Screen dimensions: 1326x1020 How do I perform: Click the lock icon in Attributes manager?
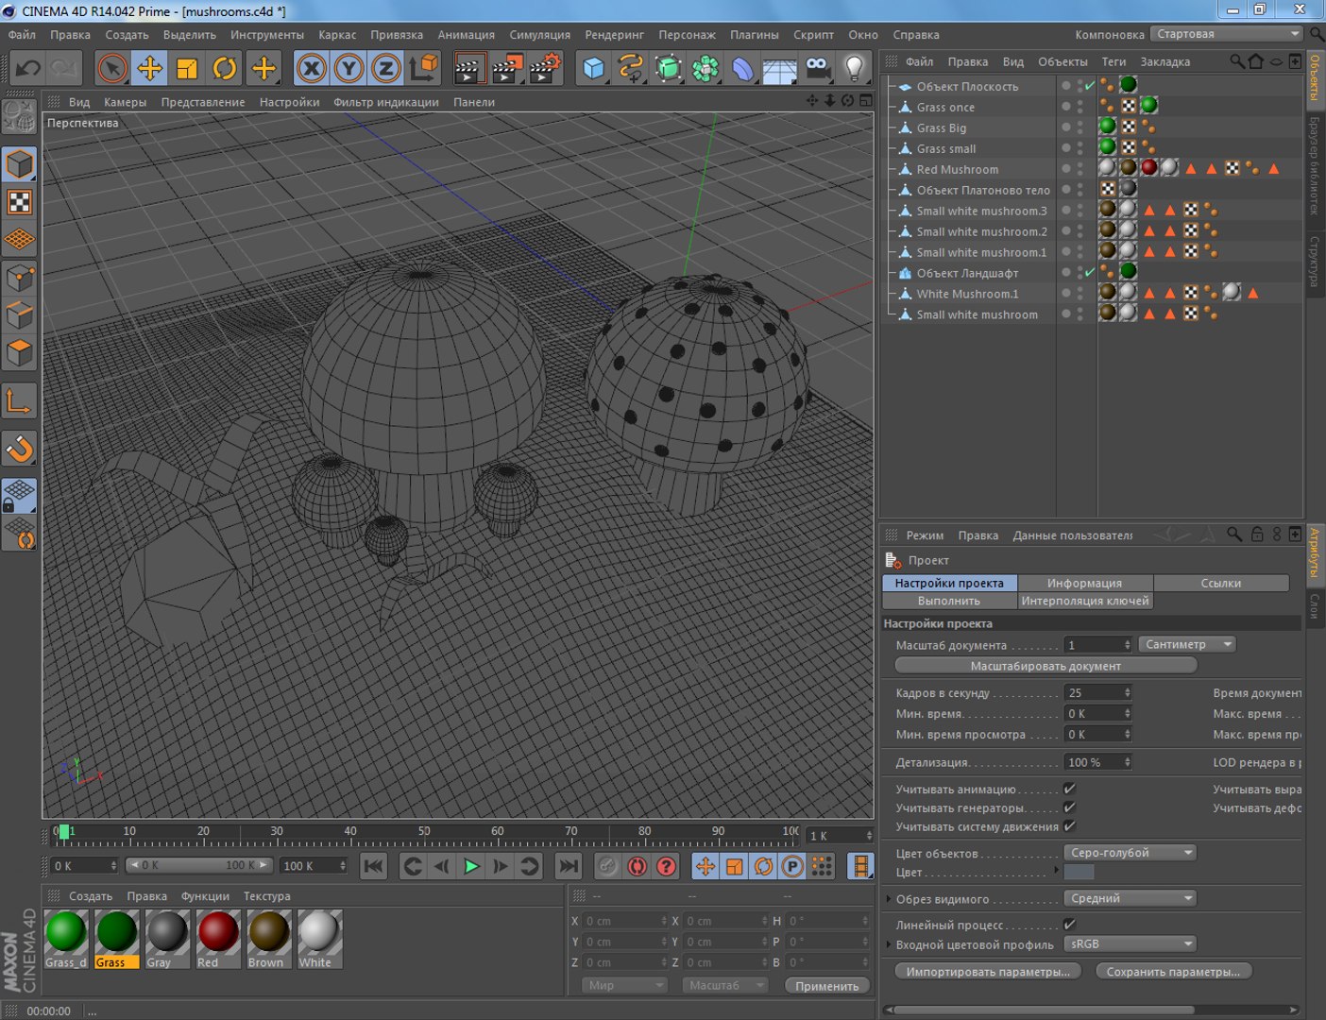pos(1257,535)
